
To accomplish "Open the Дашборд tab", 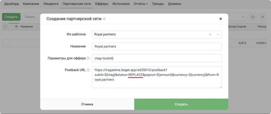I will pyautogui.click(x=11, y=4).
